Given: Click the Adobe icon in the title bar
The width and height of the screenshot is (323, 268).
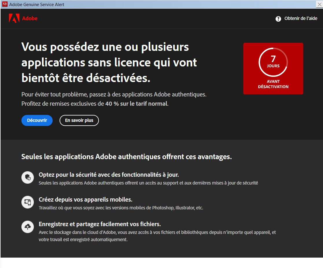Looking at the screenshot, I should (x=5, y=4).
